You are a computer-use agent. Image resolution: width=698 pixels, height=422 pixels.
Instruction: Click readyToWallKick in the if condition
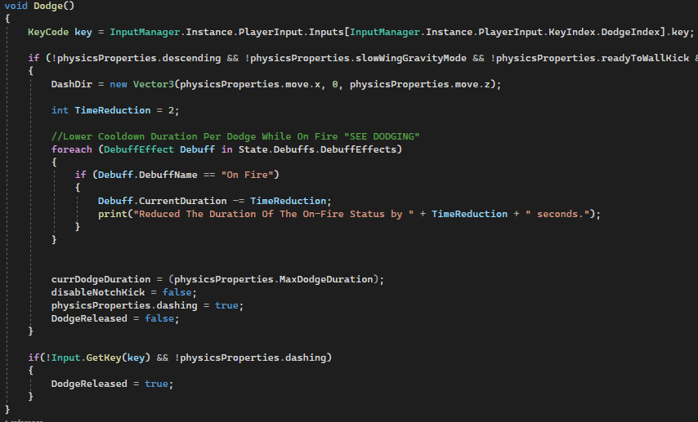(645, 58)
